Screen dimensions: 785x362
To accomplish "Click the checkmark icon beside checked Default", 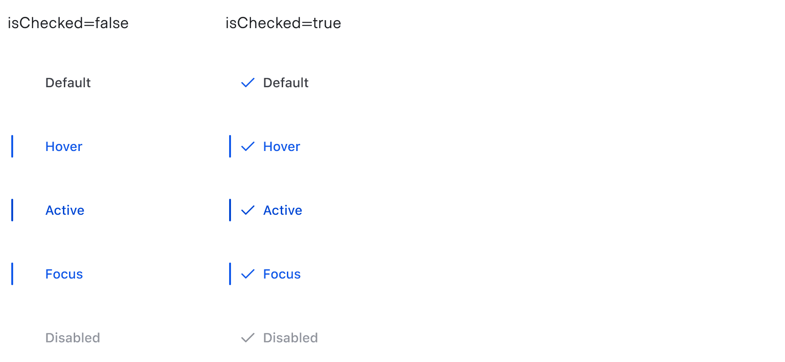I will point(248,83).
